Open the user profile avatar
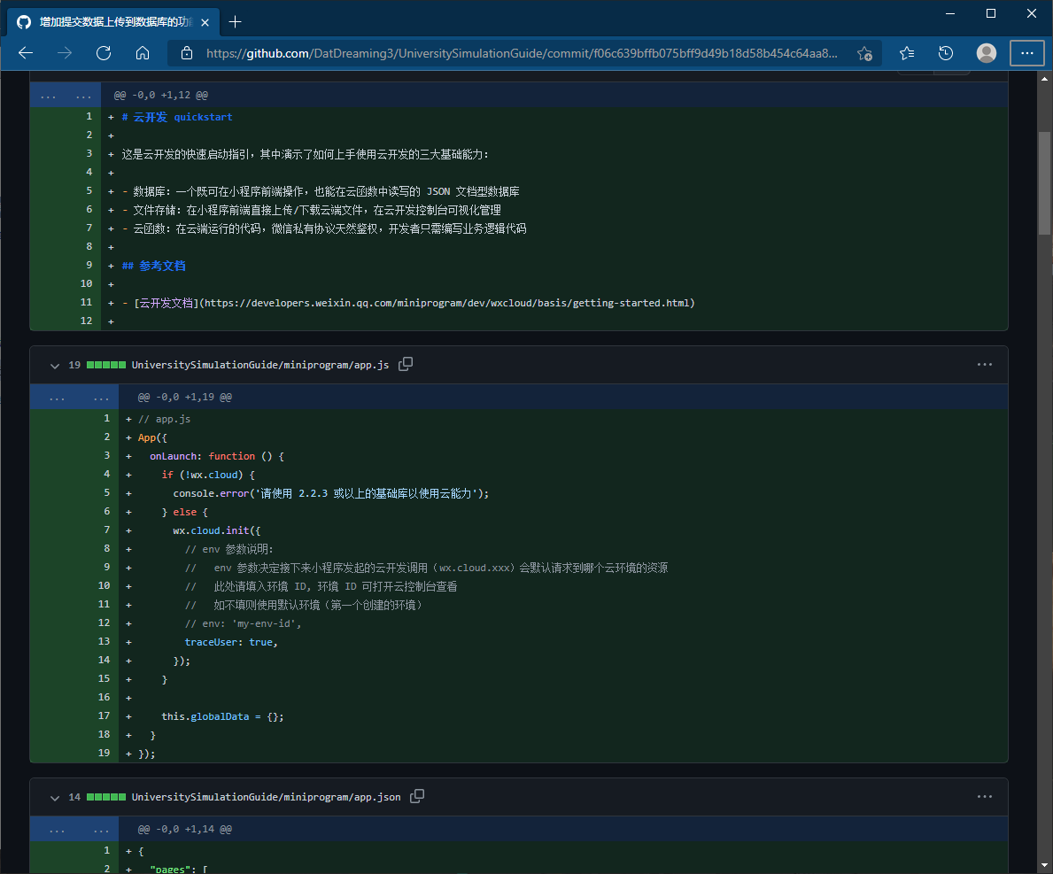Screen dimensions: 1053x874 click(986, 53)
